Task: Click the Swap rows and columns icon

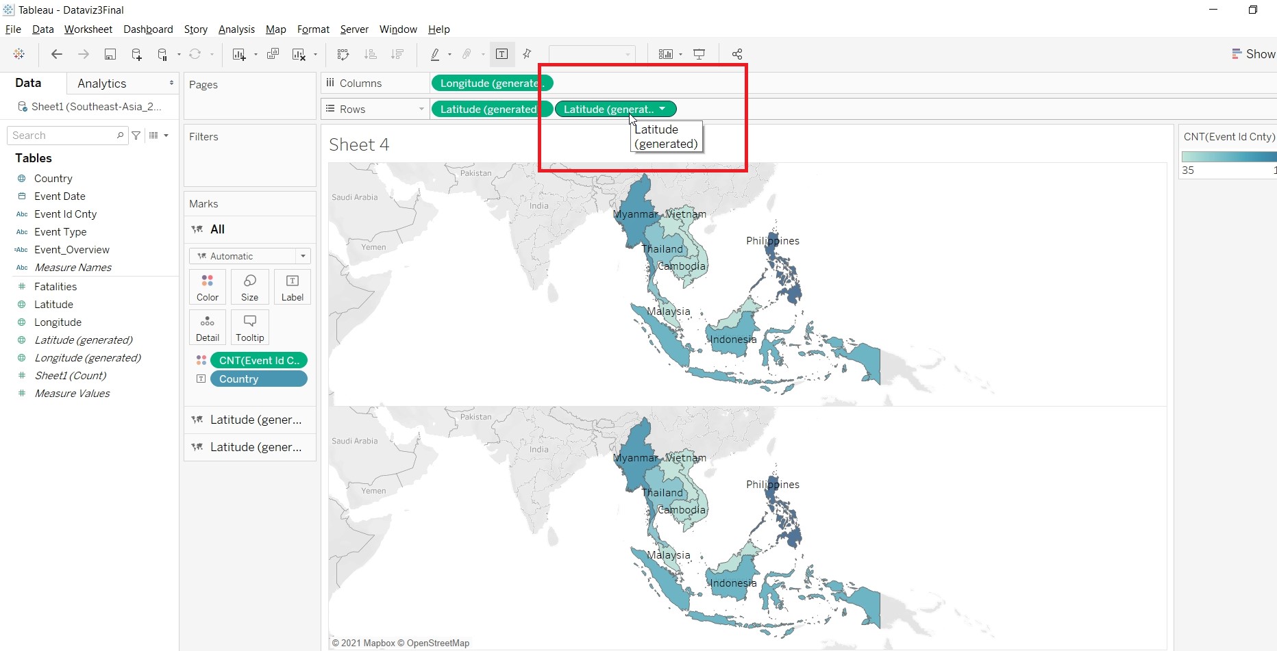Action: pyautogui.click(x=343, y=54)
